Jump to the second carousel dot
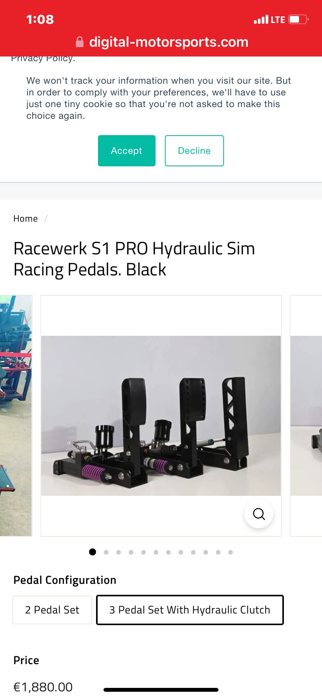This screenshot has width=322, height=698. (x=106, y=552)
